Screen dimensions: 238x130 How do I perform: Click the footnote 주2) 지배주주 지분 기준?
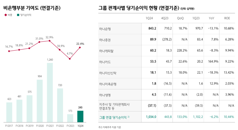click(110, 127)
